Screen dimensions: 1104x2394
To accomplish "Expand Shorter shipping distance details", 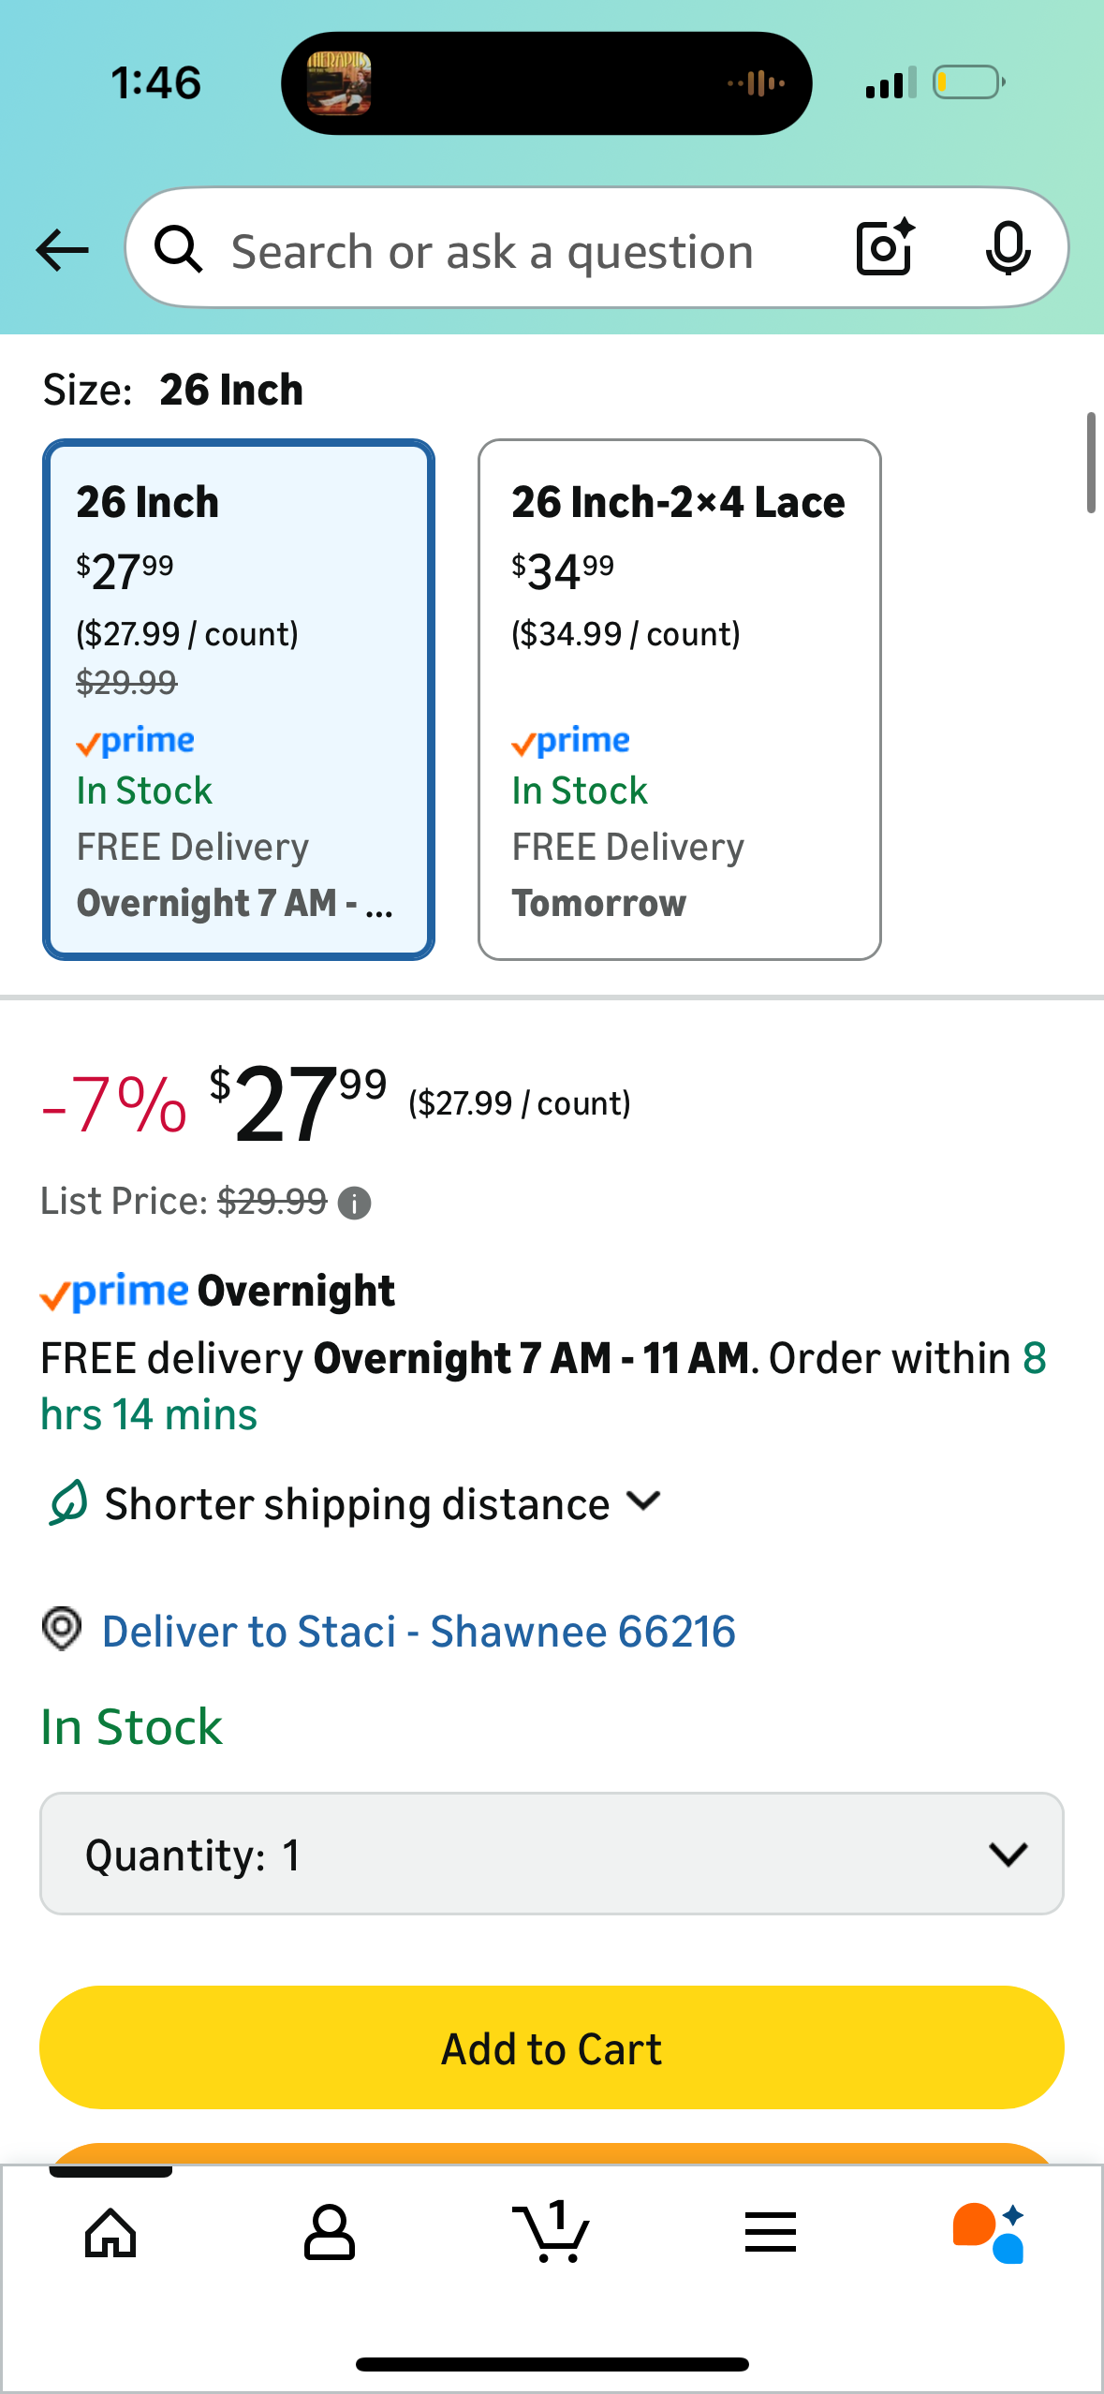I will click(x=382, y=1504).
